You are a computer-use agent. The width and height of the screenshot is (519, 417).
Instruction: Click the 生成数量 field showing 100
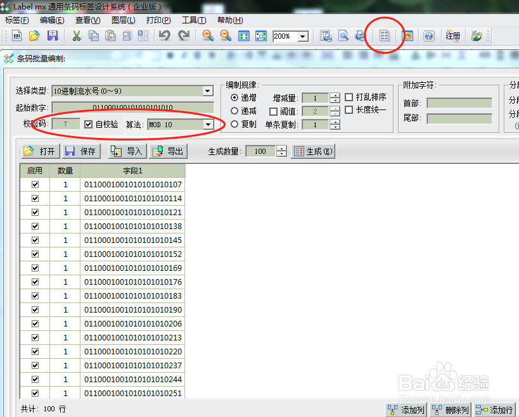pyautogui.click(x=260, y=151)
